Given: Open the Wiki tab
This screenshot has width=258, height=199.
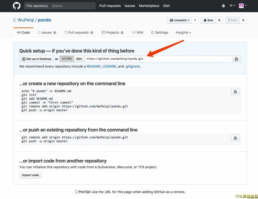Looking at the screenshot, I should tap(138, 32).
